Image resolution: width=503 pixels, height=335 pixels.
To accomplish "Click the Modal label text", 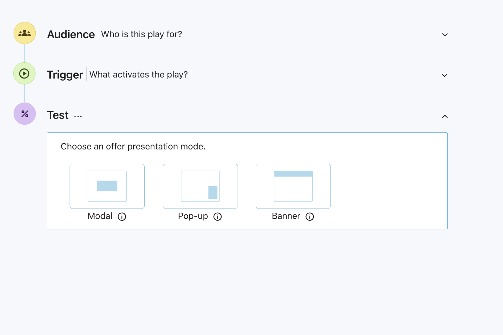I will point(100,216).
